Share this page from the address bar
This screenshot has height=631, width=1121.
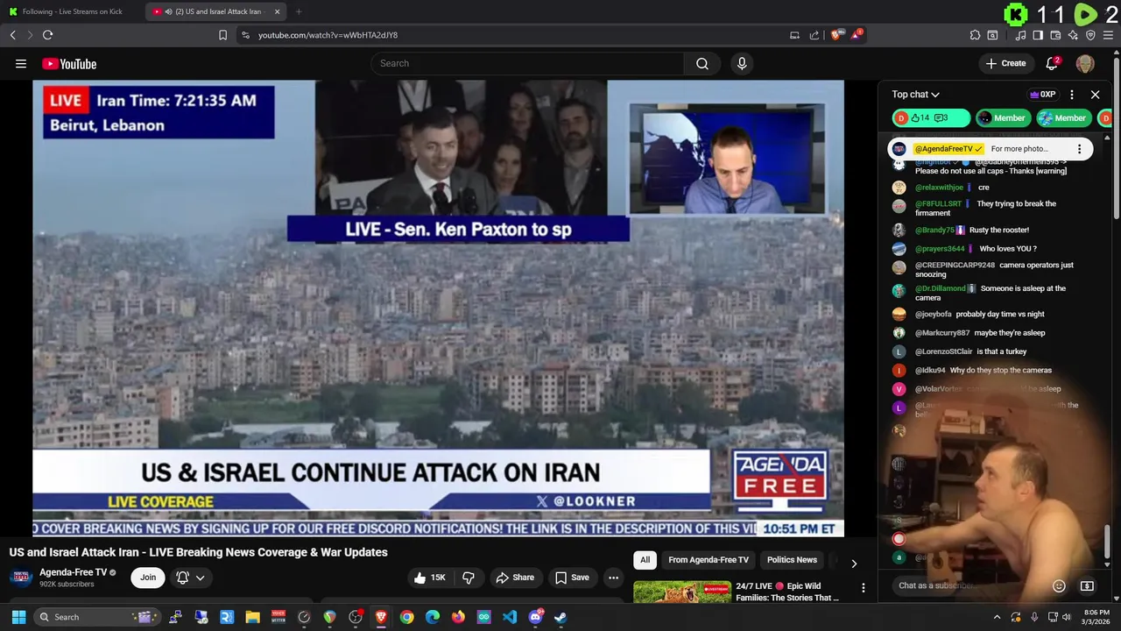[814, 35]
